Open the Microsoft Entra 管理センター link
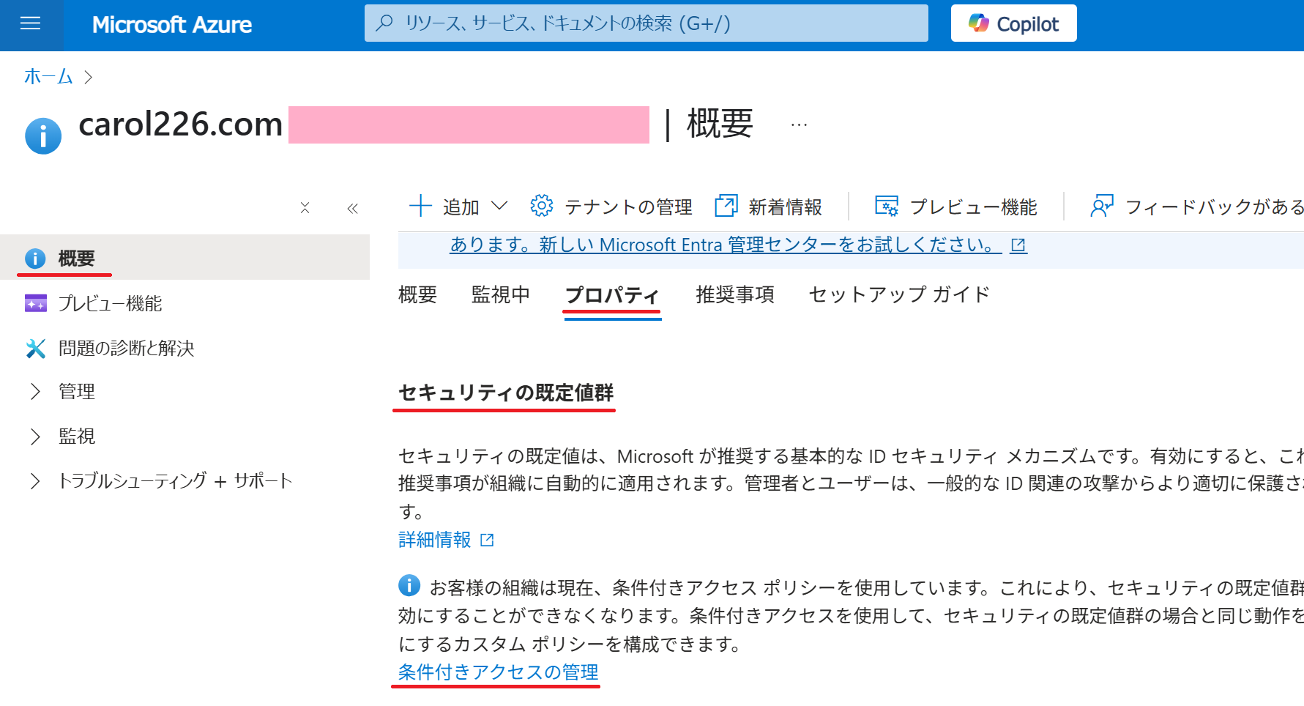This screenshot has height=706, width=1304. tap(726, 245)
